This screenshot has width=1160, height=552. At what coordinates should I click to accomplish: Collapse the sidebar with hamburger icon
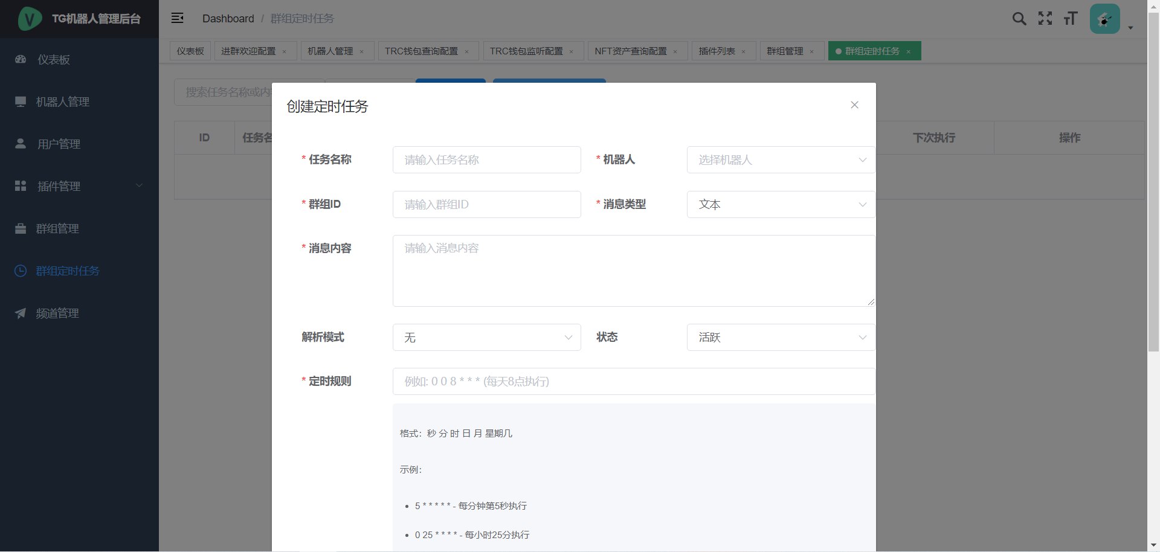coord(177,18)
